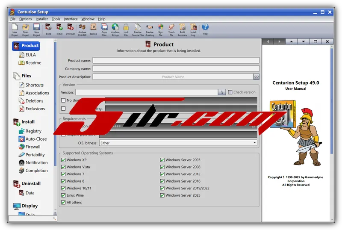Click the Touch File toolbar icon

click(x=171, y=29)
